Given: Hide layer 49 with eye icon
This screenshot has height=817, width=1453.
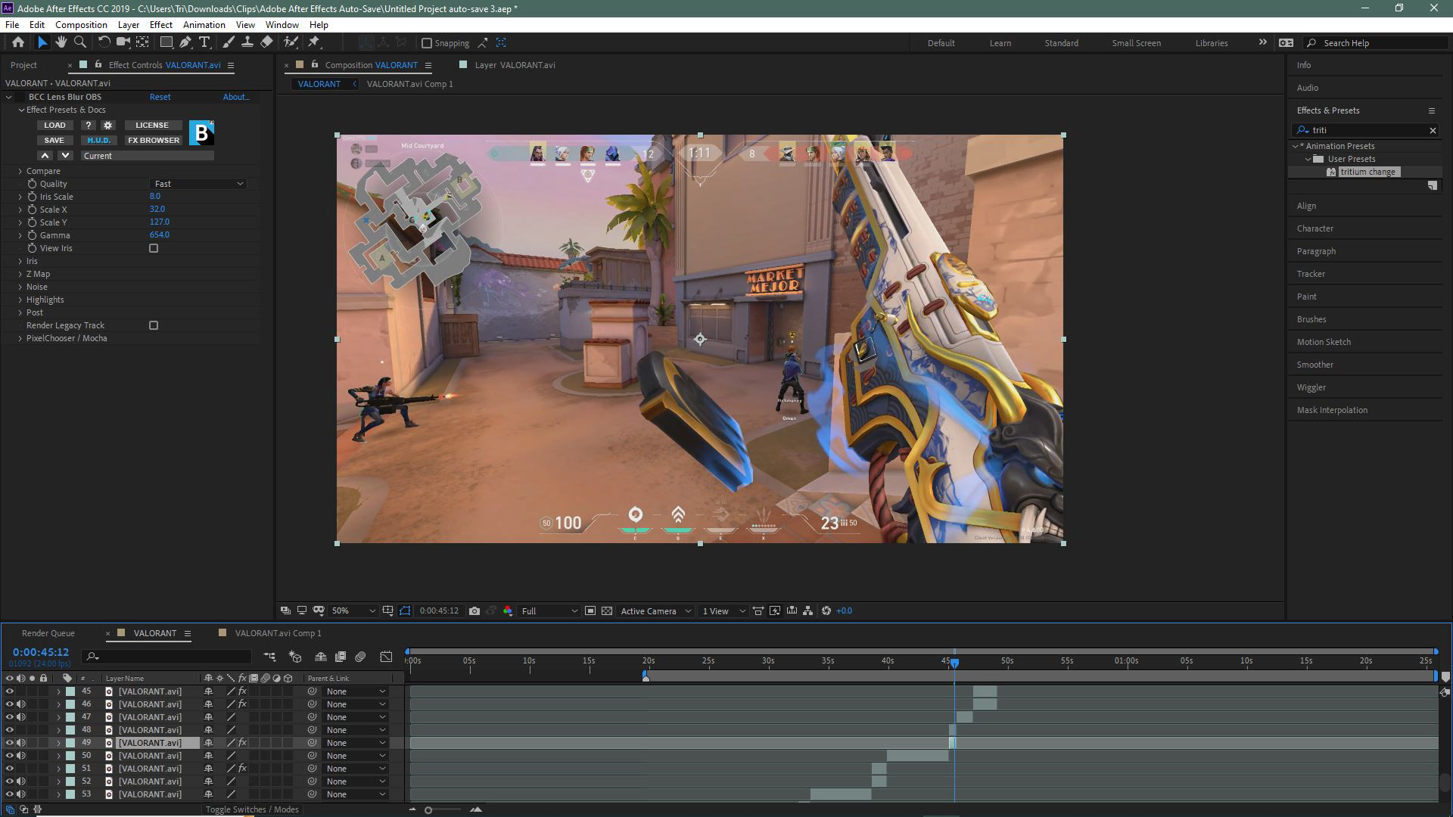Looking at the screenshot, I should coord(10,743).
